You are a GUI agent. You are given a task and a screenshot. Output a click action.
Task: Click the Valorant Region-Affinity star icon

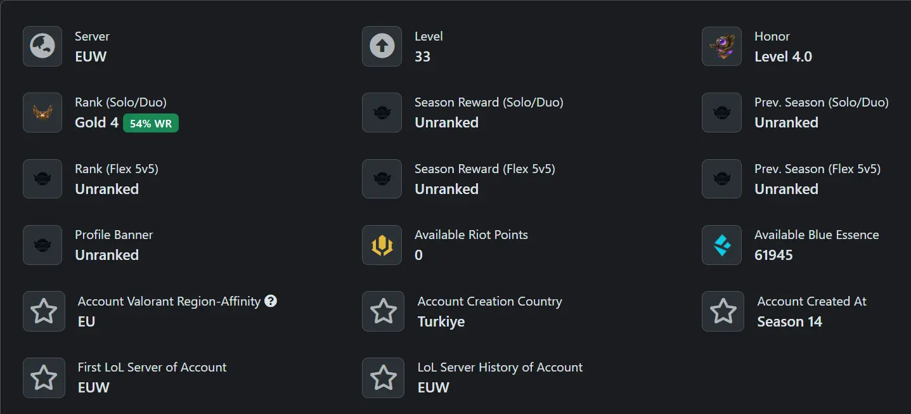[44, 311]
